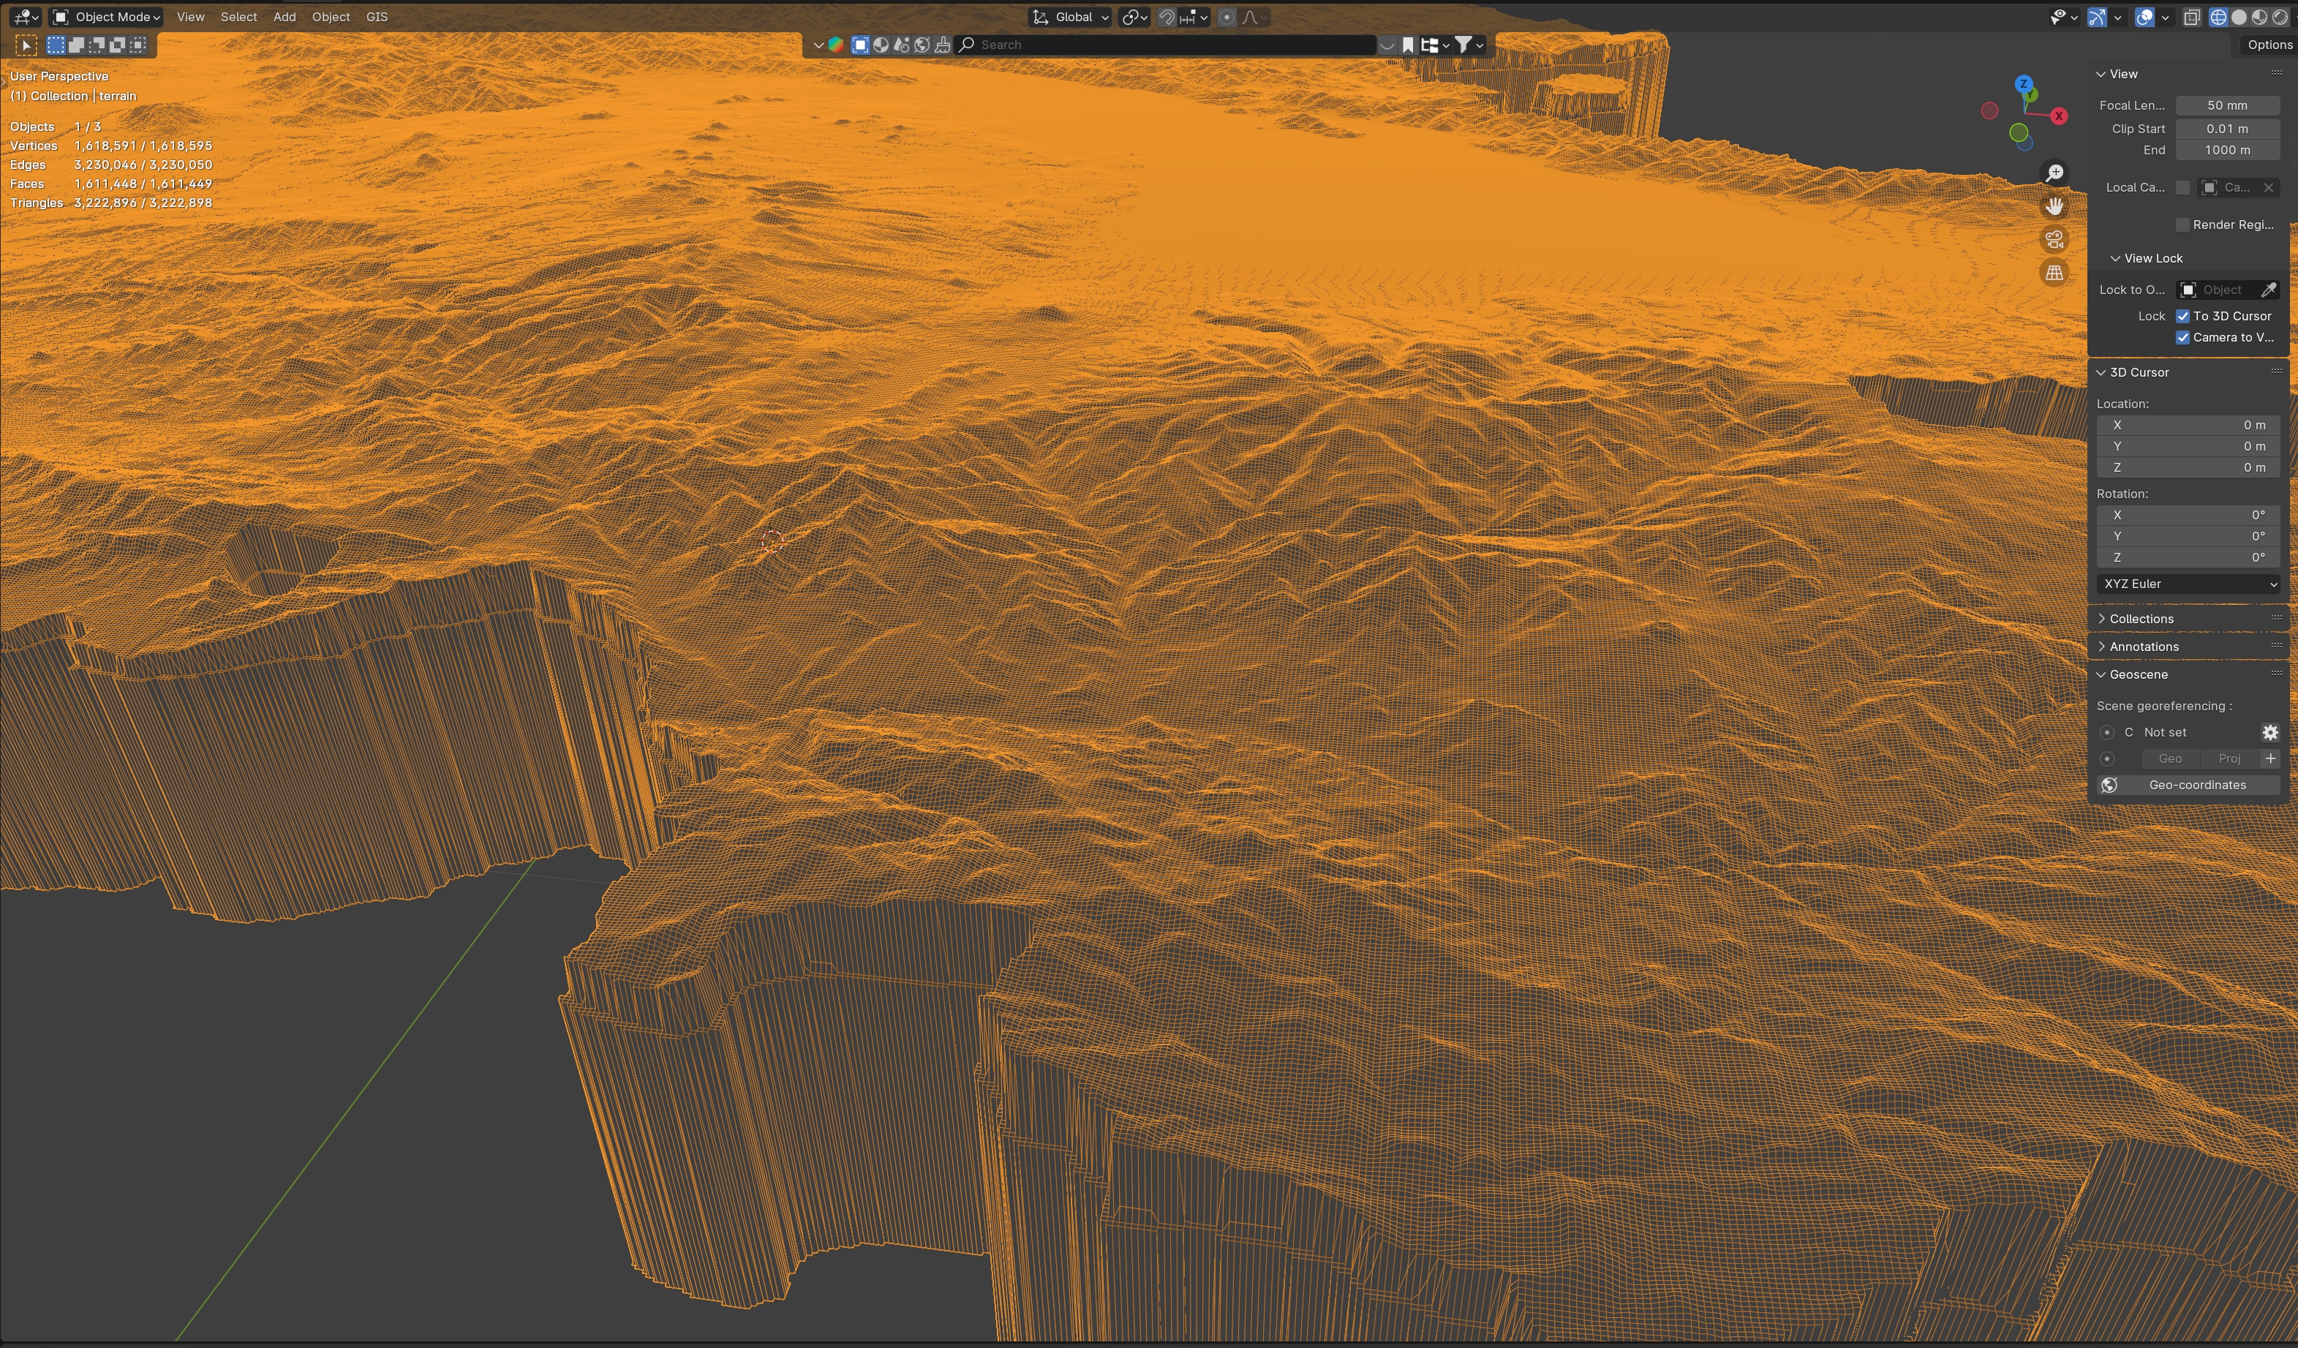
Task: Uncheck Lock Camera to View
Action: 2182,337
